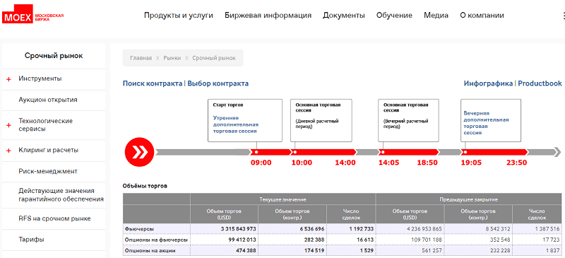Select Риск-менеджмент in the sidebar
Viewport: 565px width, 258px height.
click(x=48, y=171)
